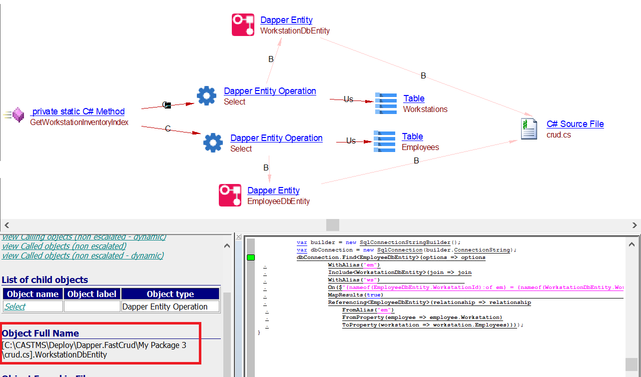Click the Employees table icon

[x=384, y=141]
